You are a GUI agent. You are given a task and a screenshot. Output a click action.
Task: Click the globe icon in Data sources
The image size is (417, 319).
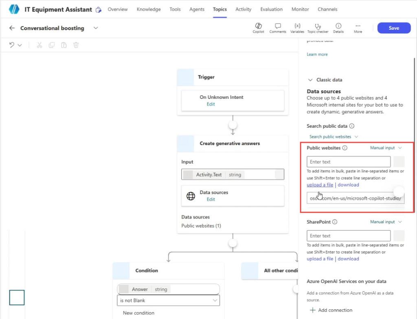coord(191,196)
